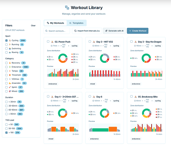Image resolution: width=171 pixels, height=146 pixels.
Task: Click the Recovery category icon
Action: click(10, 63)
